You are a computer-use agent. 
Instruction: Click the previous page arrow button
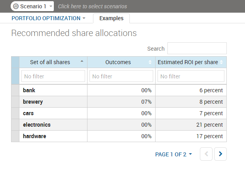click(x=206, y=154)
